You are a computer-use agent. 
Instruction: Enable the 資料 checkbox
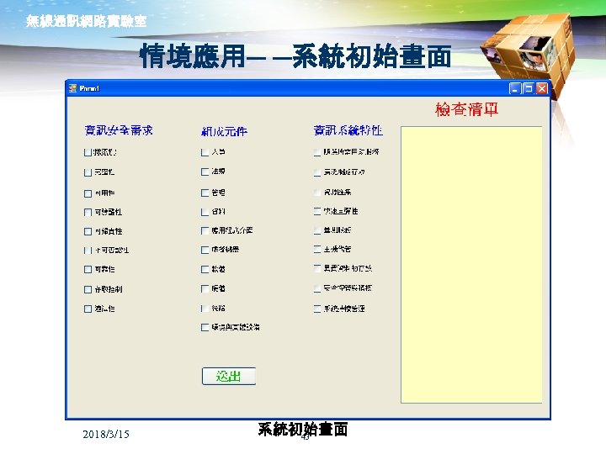click(x=205, y=212)
